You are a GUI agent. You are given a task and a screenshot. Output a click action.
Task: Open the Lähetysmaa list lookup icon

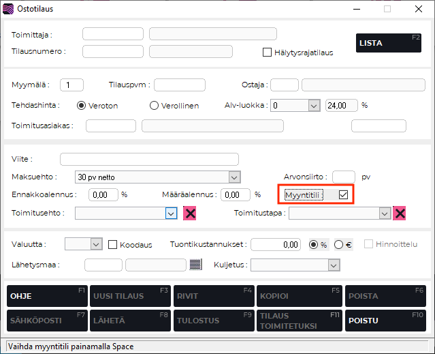(x=196, y=265)
